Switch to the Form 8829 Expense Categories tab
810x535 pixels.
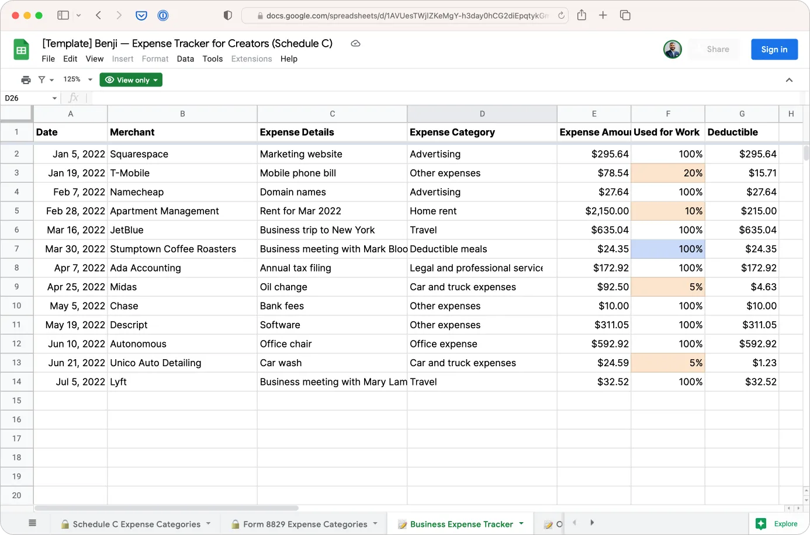304,523
